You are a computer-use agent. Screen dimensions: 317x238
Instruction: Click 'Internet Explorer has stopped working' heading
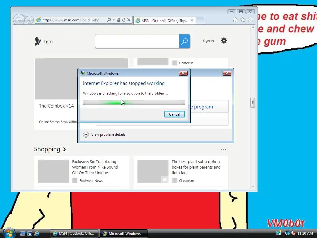pyautogui.click(x=124, y=83)
